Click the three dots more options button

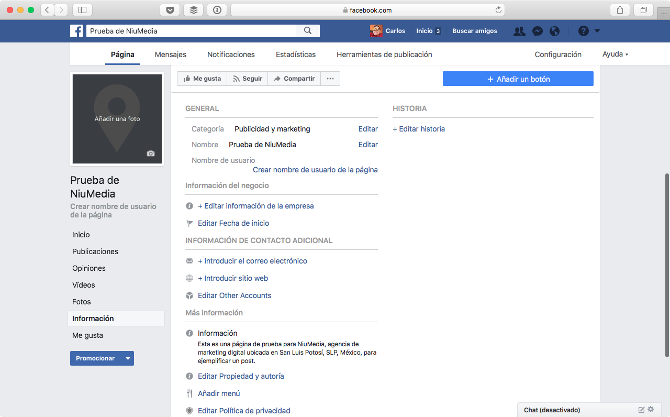click(330, 79)
